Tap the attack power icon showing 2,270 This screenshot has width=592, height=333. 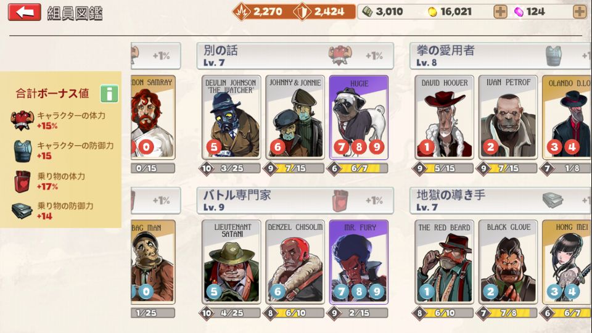[x=242, y=12]
